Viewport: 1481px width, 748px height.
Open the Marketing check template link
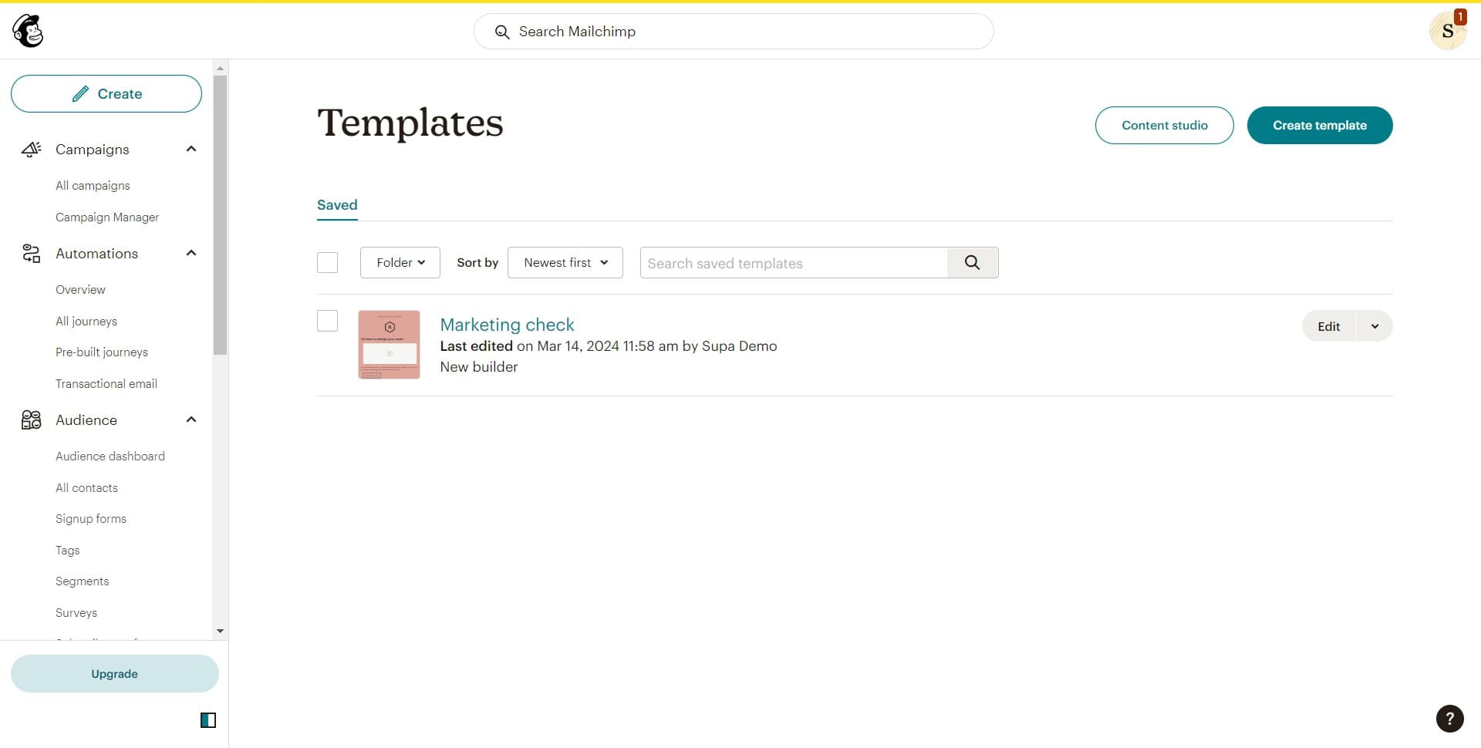tap(507, 325)
